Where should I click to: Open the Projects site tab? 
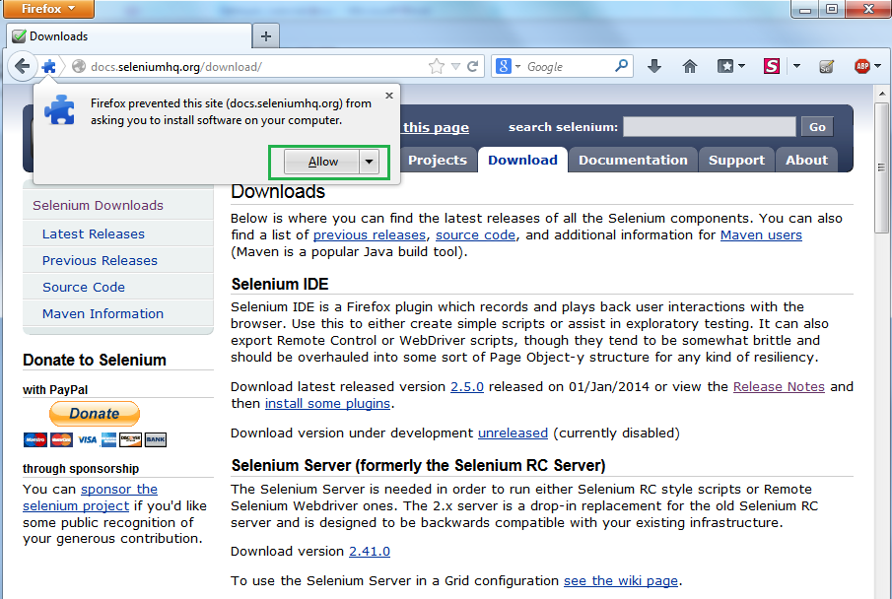click(437, 160)
